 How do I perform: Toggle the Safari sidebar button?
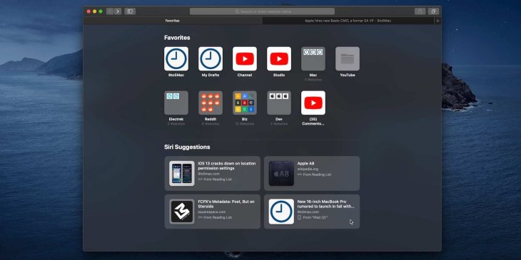coord(130,11)
